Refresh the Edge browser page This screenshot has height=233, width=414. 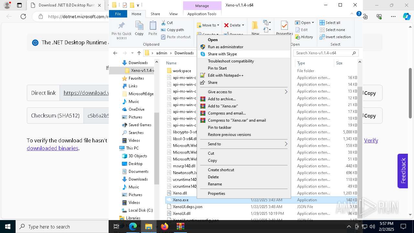23,17
